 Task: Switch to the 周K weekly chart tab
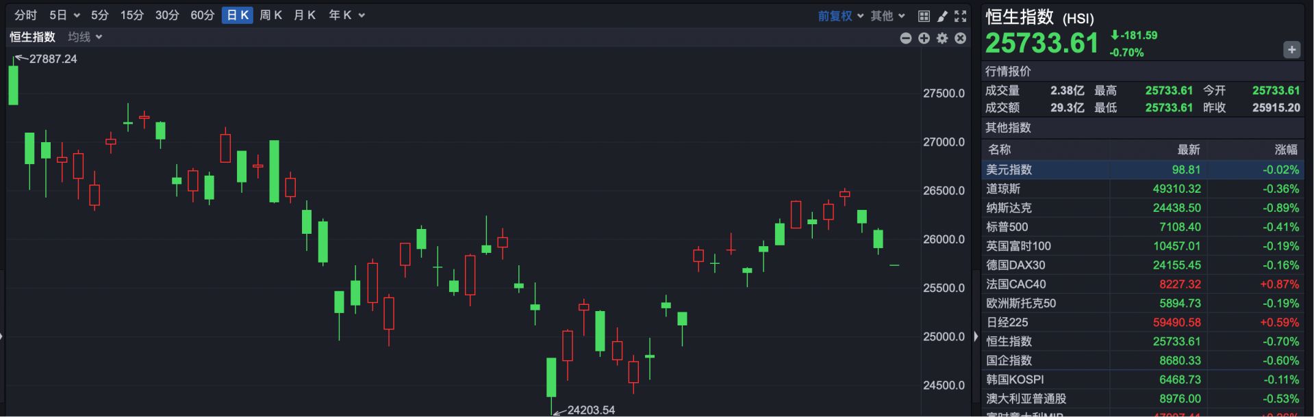pos(270,15)
